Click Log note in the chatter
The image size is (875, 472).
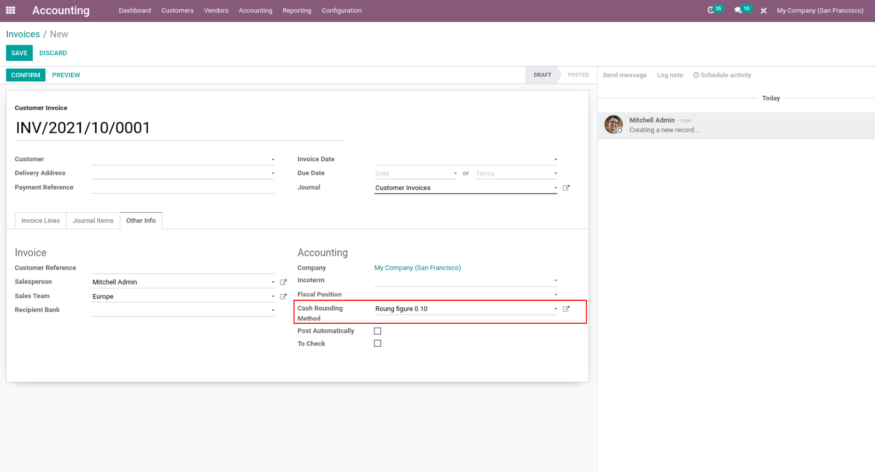(x=670, y=75)
